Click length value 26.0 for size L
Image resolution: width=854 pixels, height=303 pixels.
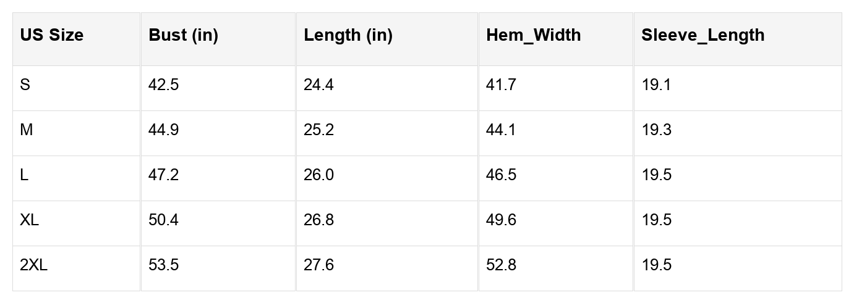[318, 175]
